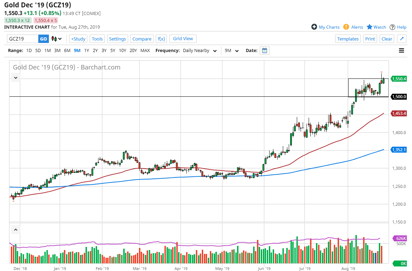The height and width of the screenshot is (271, 412).
Task: Open the Help question mark icon
Action: click(x=392, y=27)
